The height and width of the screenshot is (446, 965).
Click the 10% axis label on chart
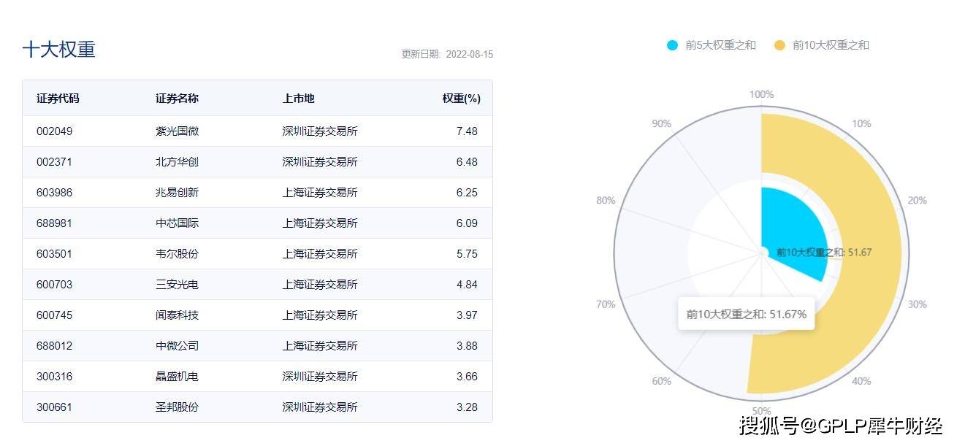pos(861,124)
